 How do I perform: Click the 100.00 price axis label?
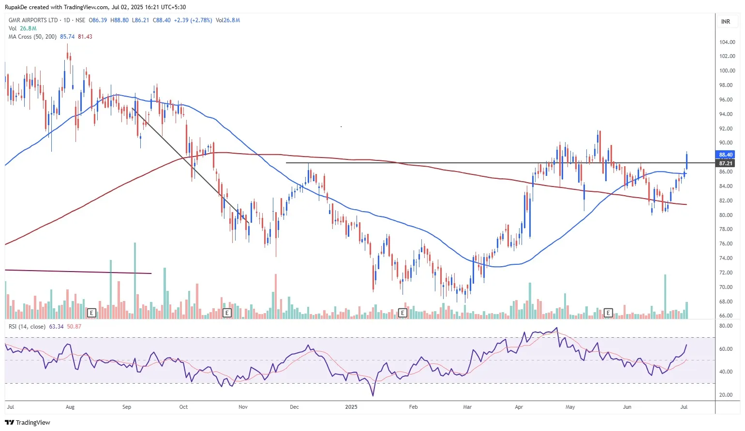tap(727, 71)
